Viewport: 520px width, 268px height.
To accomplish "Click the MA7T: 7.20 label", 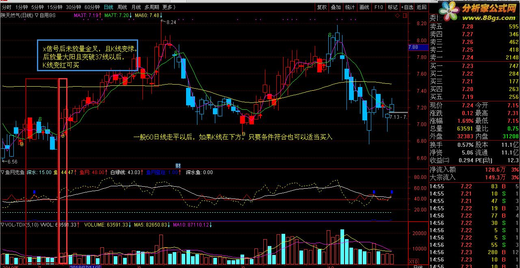I will (x=117, y=16).
